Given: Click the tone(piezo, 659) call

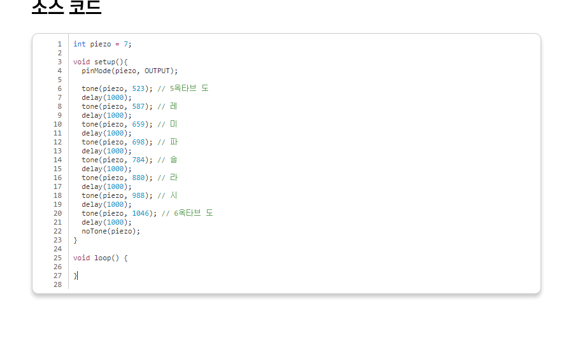Looking at the screenshot, I should pos(117,124).
